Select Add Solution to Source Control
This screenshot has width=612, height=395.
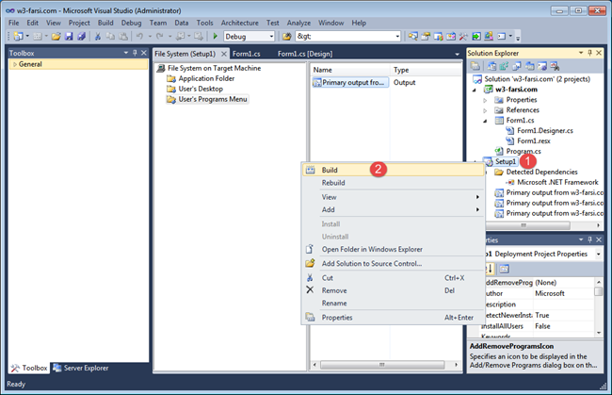[393, 263]
